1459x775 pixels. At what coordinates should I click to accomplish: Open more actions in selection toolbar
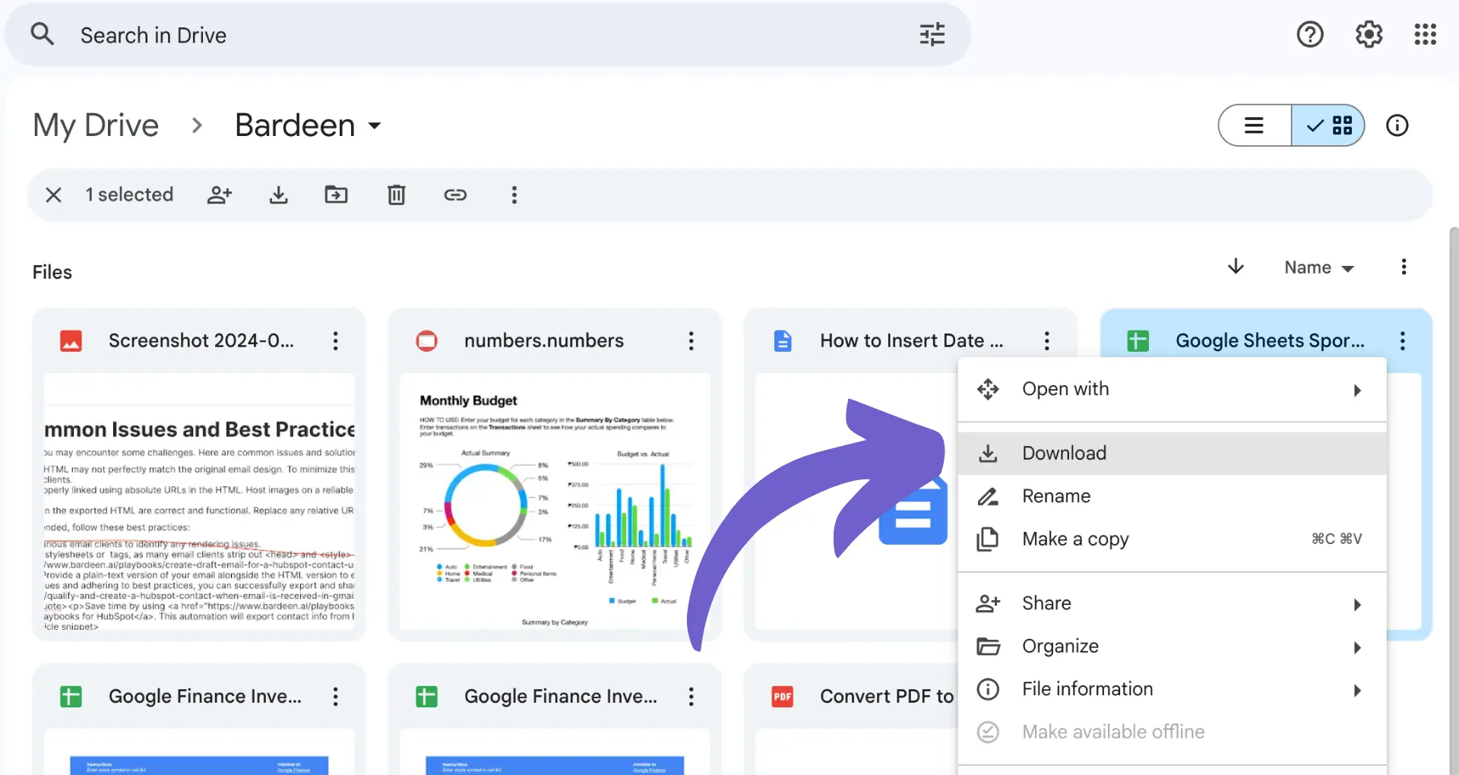[x=514, y=195]
